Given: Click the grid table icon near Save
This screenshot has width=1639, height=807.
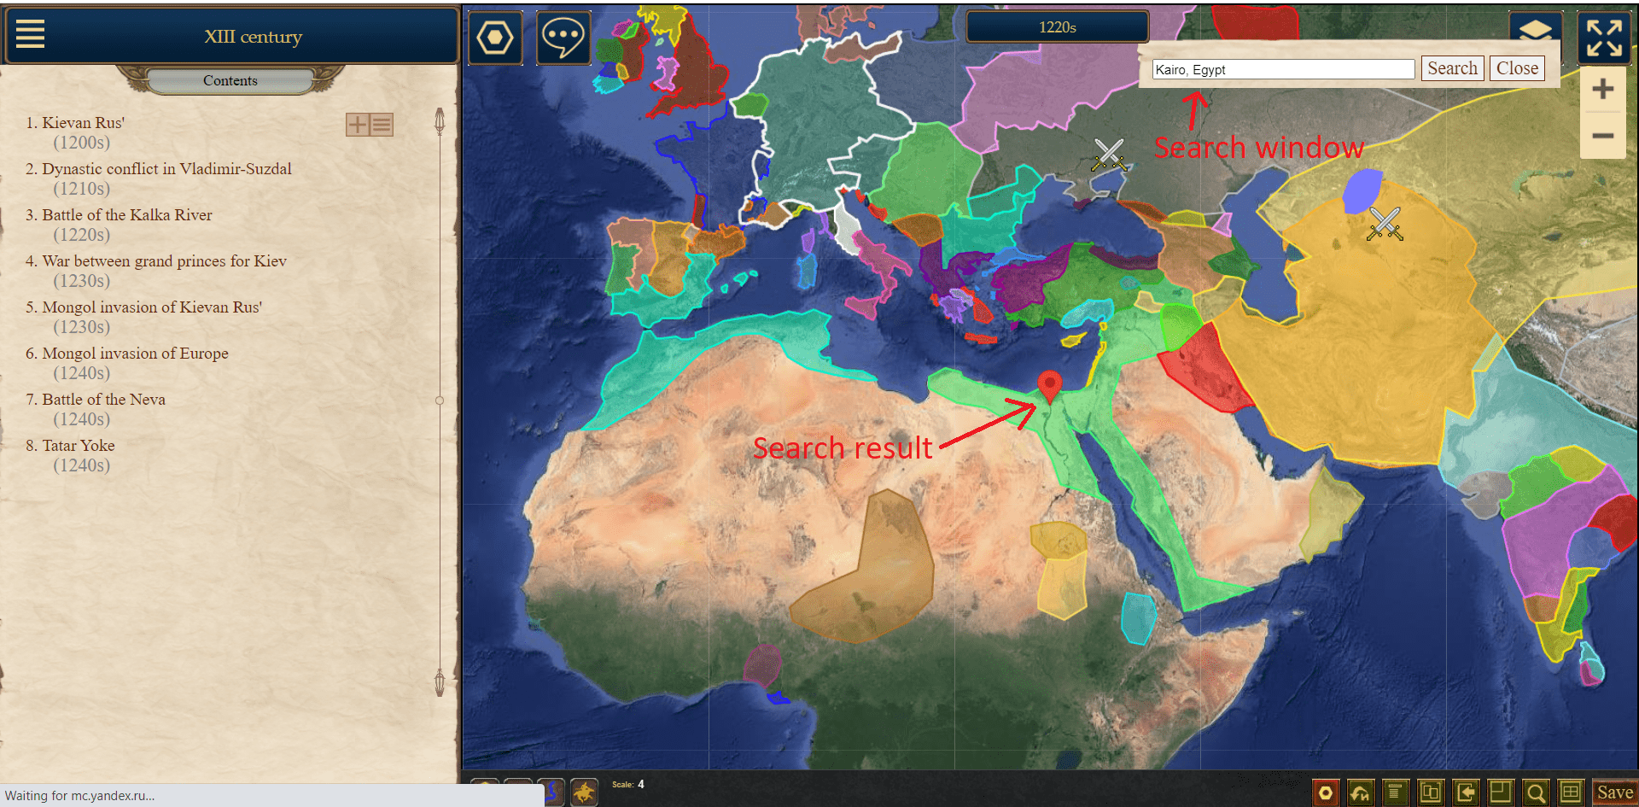Looking at the screenshot, I should (x=1570, y=792).
